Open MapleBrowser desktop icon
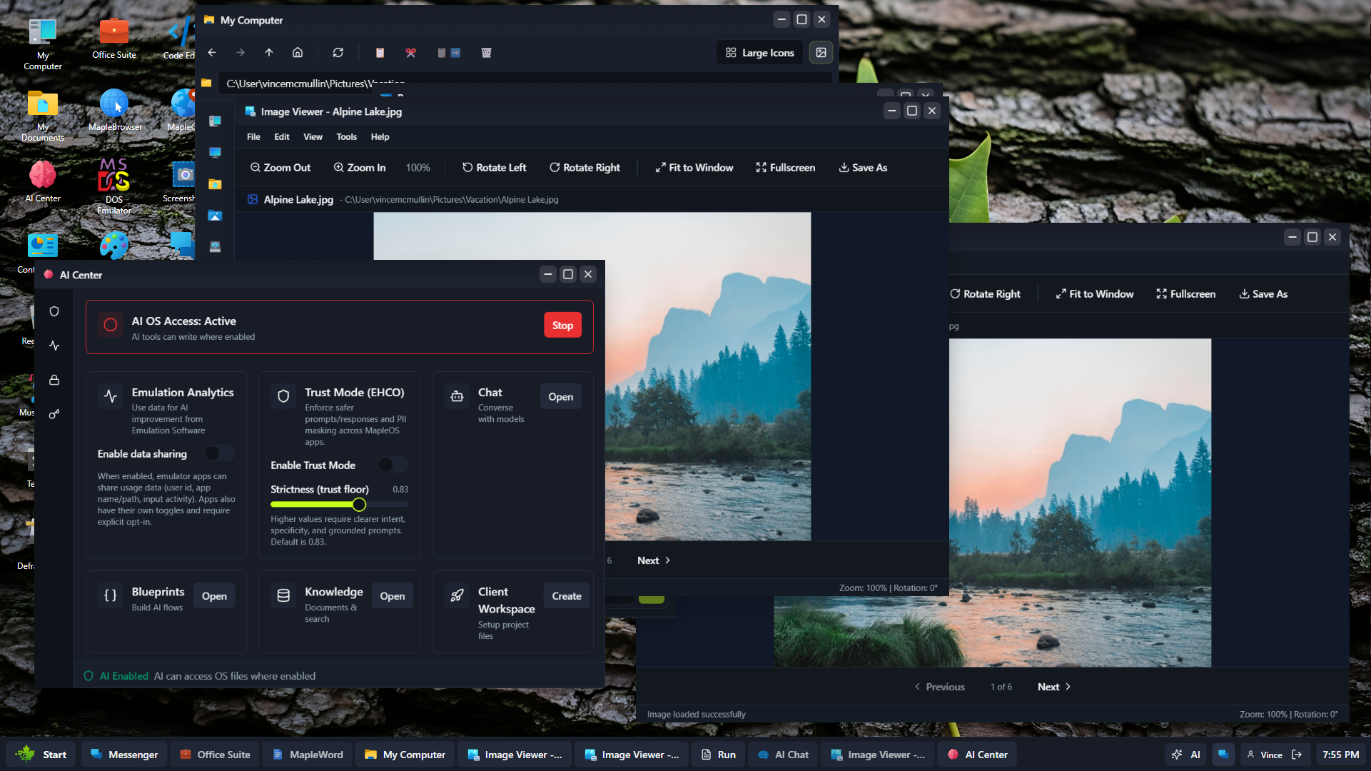The width and height of the screenshot is (1371, 771). [x=115, y=111]
